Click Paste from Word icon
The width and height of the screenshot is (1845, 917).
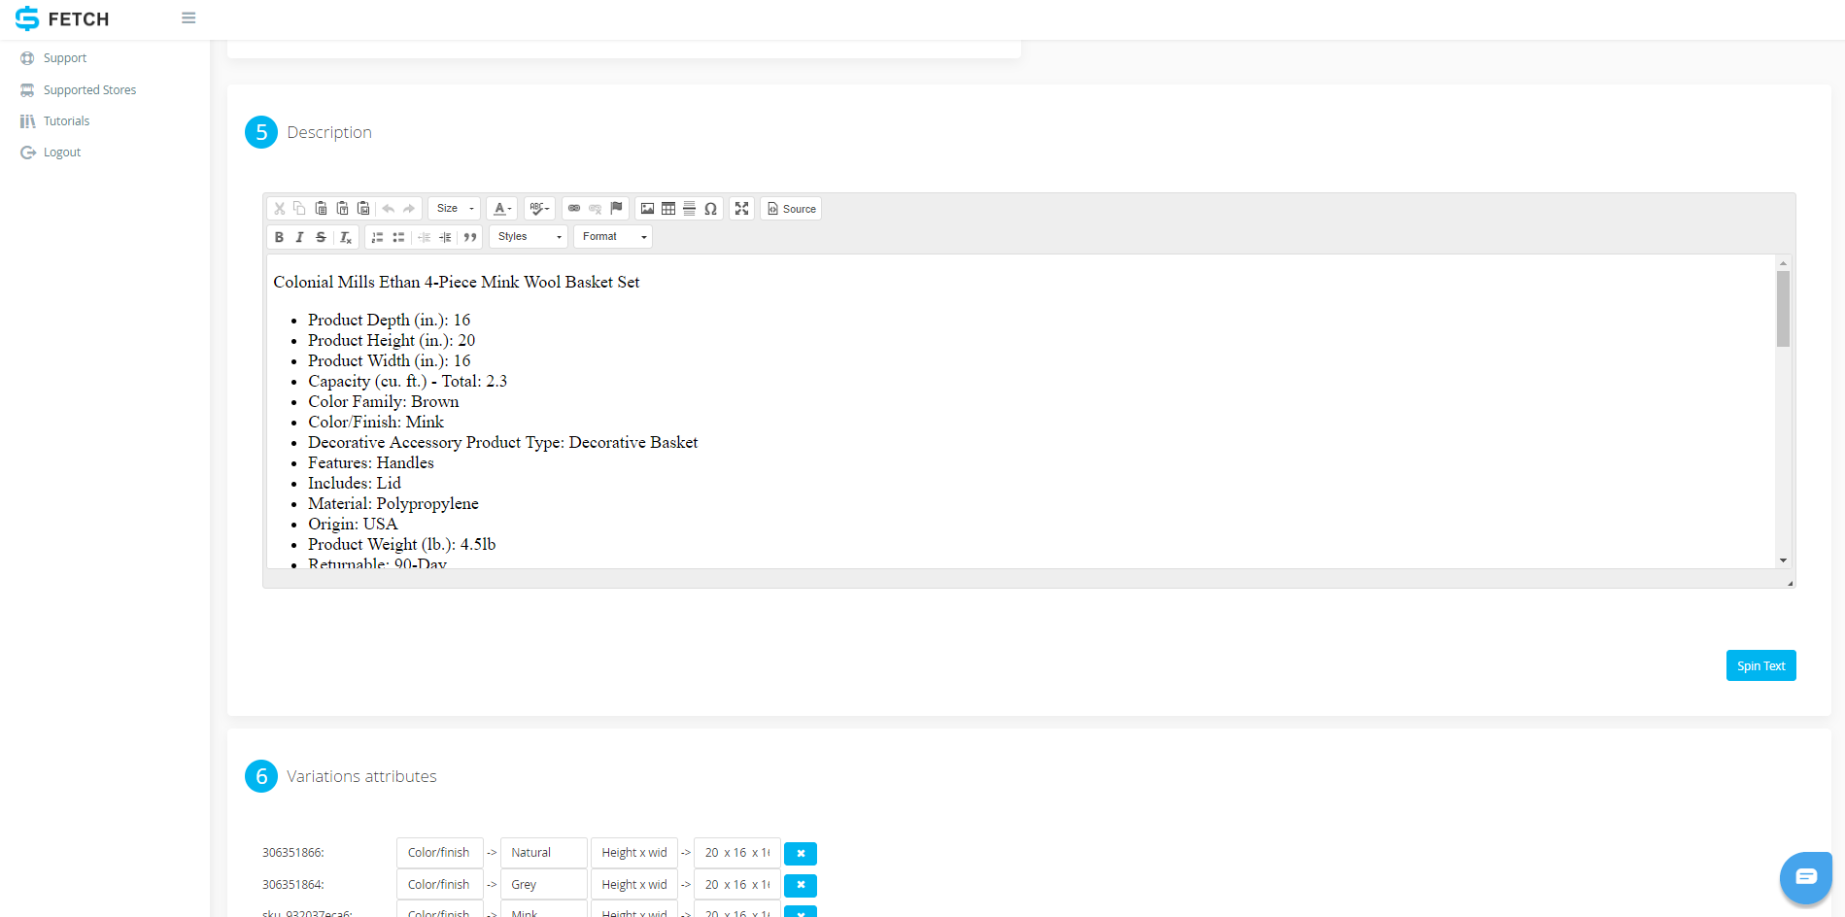point(363,209)
